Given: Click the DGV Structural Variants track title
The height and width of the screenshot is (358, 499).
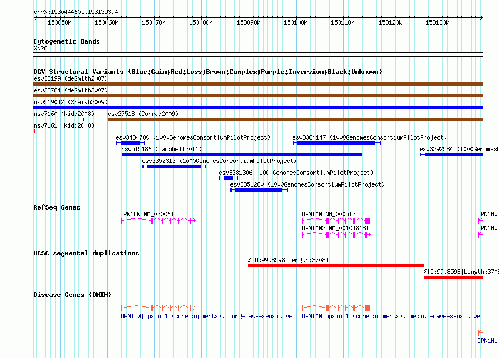Looking at the screenshot, I should tap(208, 72).
